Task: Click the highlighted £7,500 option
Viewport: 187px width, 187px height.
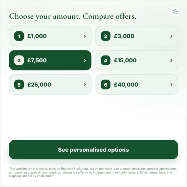Action: [50, 60]
